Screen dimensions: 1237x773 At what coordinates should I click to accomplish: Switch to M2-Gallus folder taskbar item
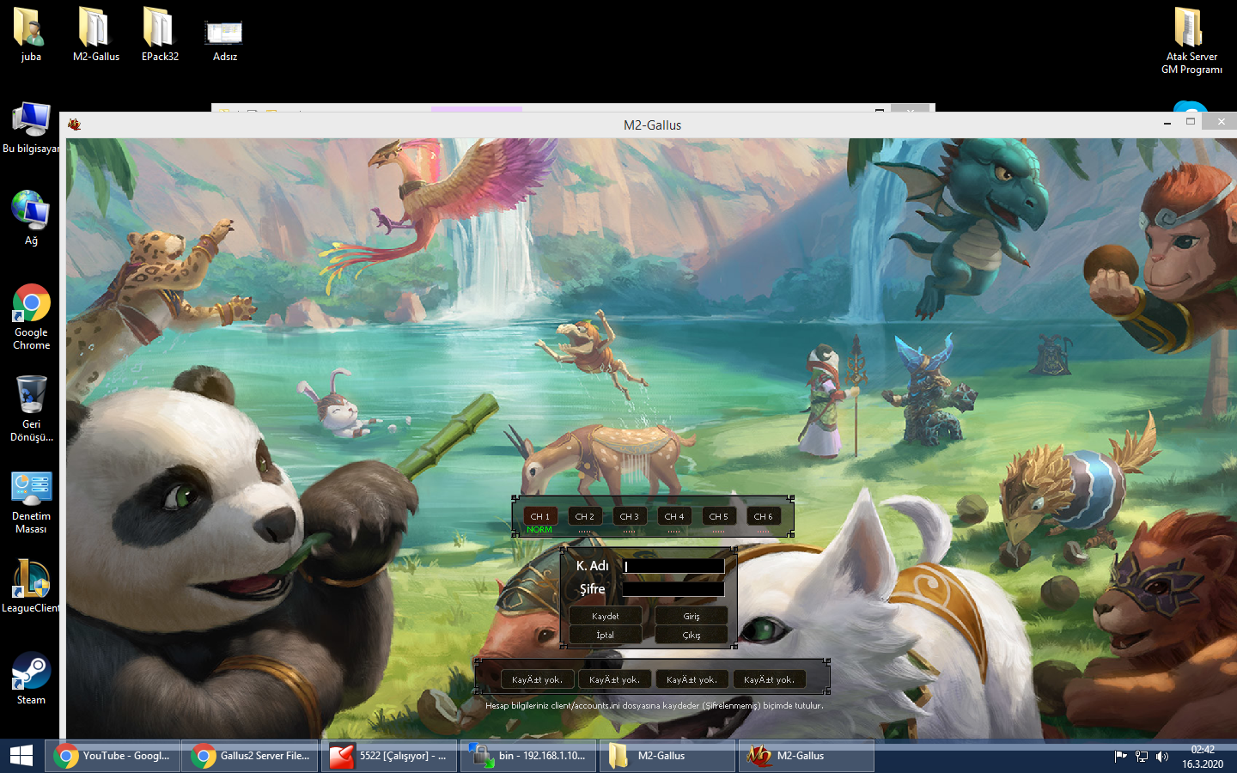pyautogui.click(x=667, y=756)
